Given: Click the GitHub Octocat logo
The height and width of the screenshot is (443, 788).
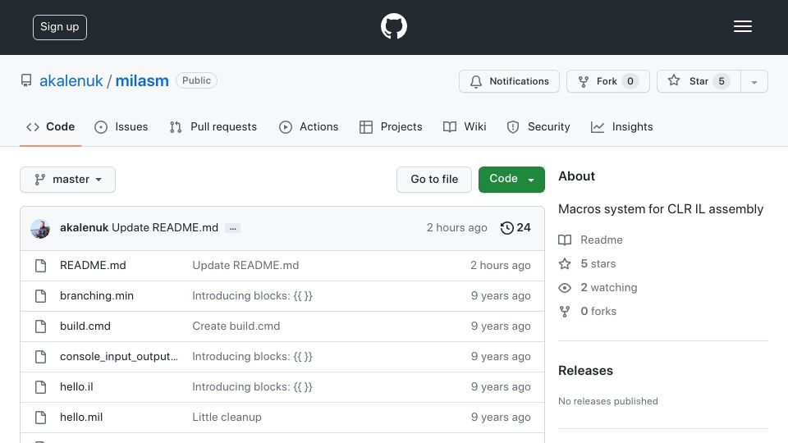Looking at the screenshot, I should (393, 26).
